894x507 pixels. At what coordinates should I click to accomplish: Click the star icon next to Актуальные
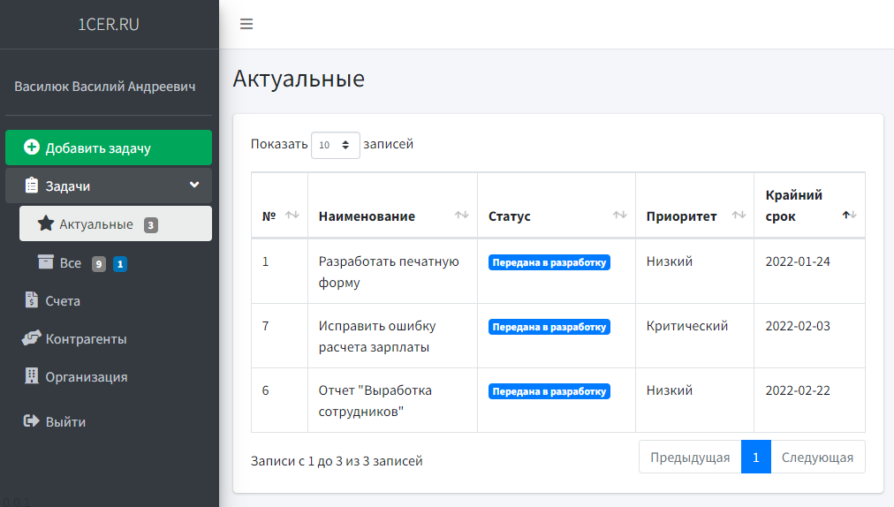(x=46, y=224)
